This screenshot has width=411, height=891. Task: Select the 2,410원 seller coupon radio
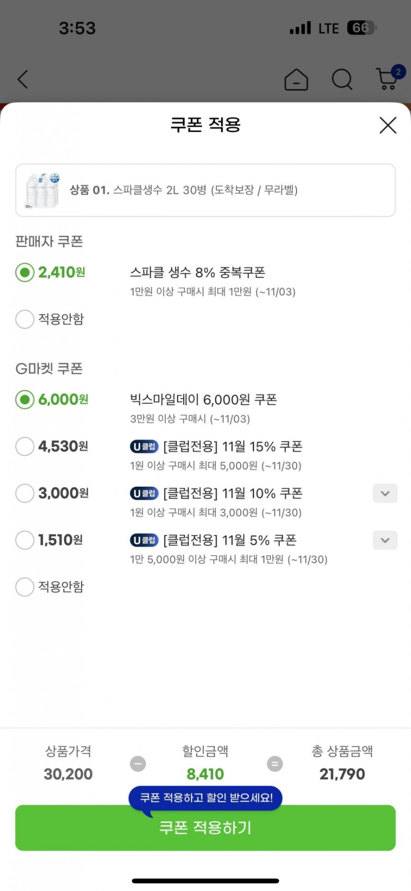pyautogui.click(x=25, y=272)
